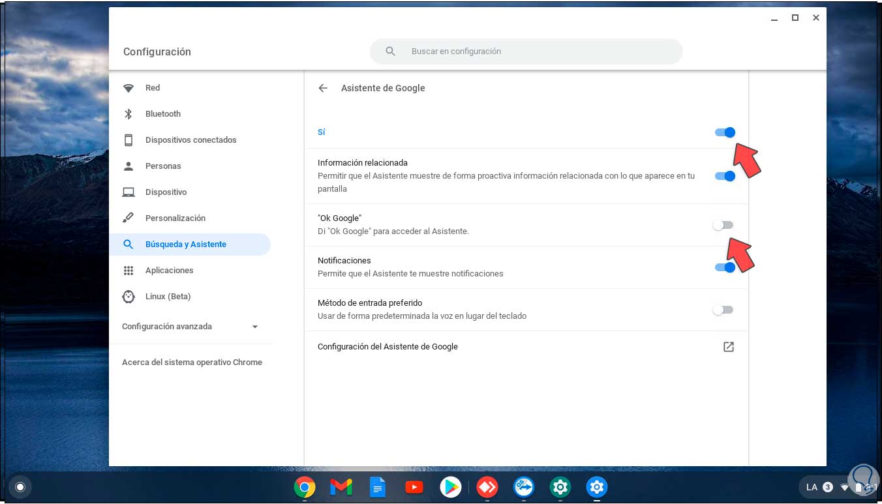This screenshot has height=504, width=882.
Task: Select Aplicaciones in sidebar
Action: tap(190, 271)
